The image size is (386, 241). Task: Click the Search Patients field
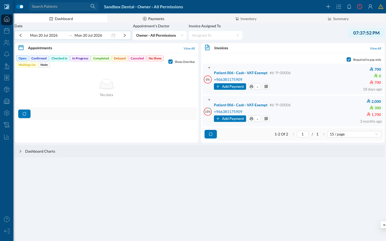tap(64, 6)
